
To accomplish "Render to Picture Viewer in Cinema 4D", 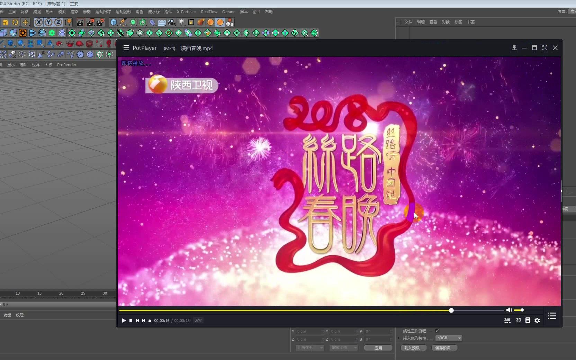I will coord(90,22).
